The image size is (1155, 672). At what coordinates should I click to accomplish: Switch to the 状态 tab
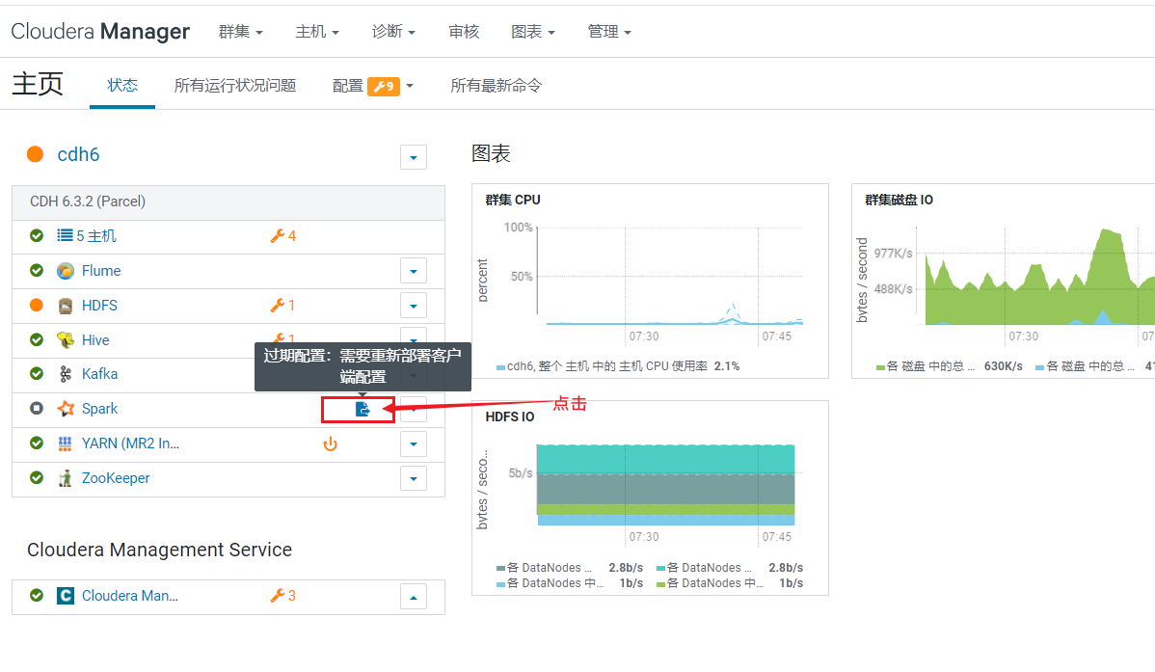tap(122, 86)
